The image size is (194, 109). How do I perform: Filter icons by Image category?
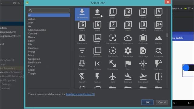tap(32, 52)
